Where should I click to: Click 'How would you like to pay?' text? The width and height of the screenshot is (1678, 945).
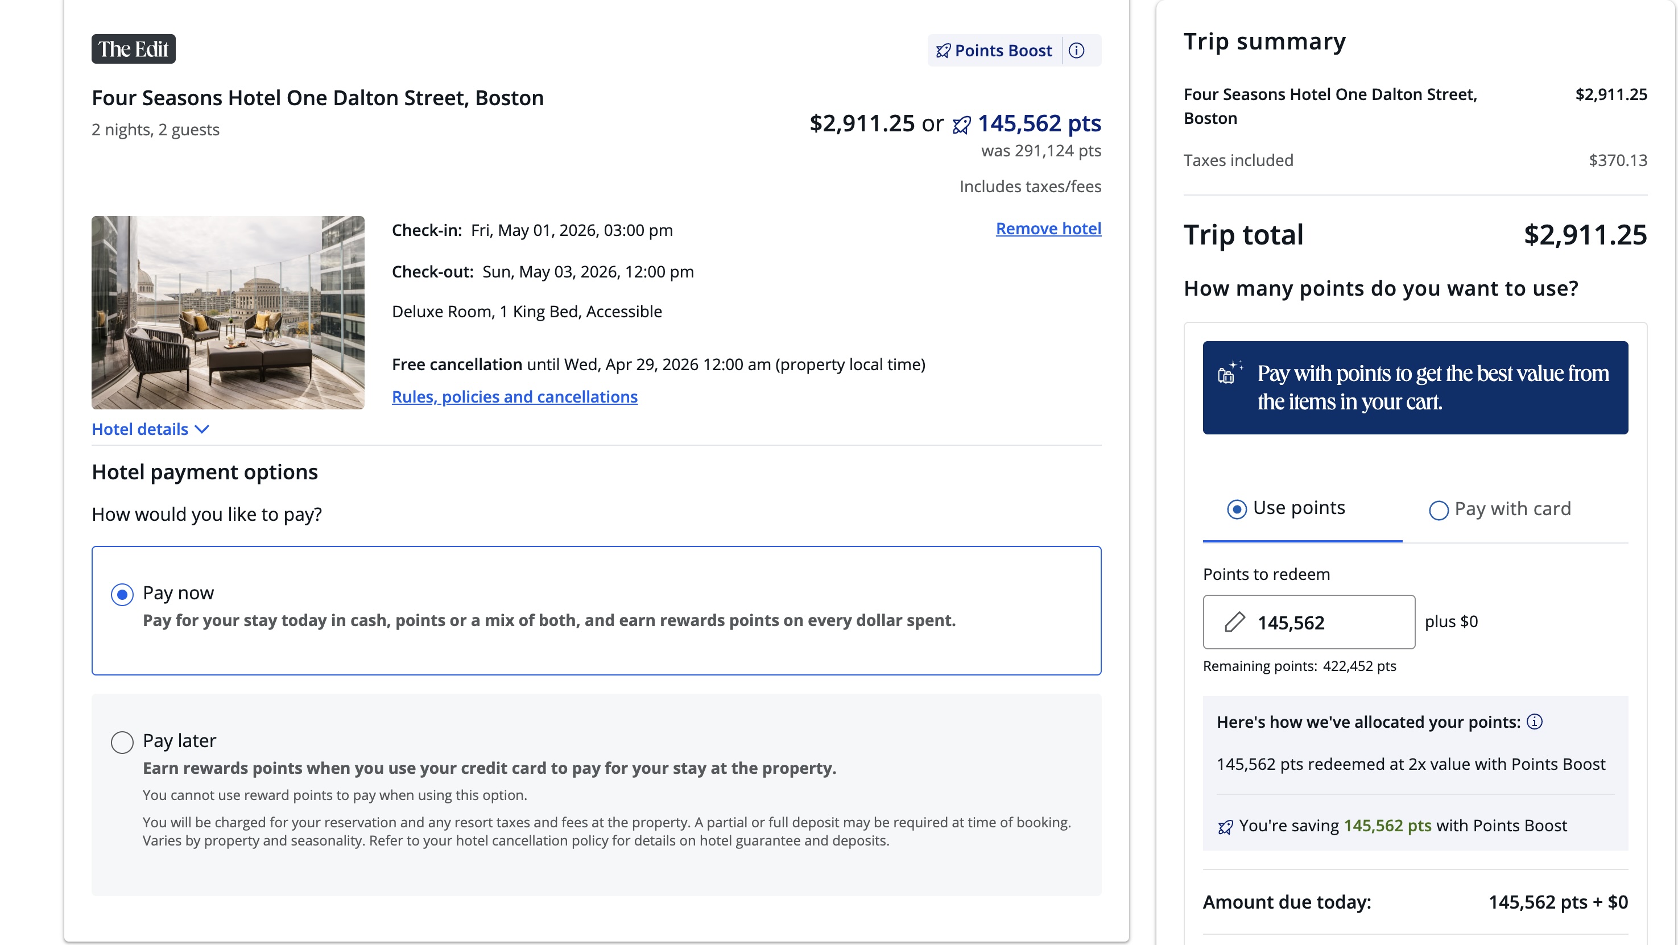pos(206,515)
